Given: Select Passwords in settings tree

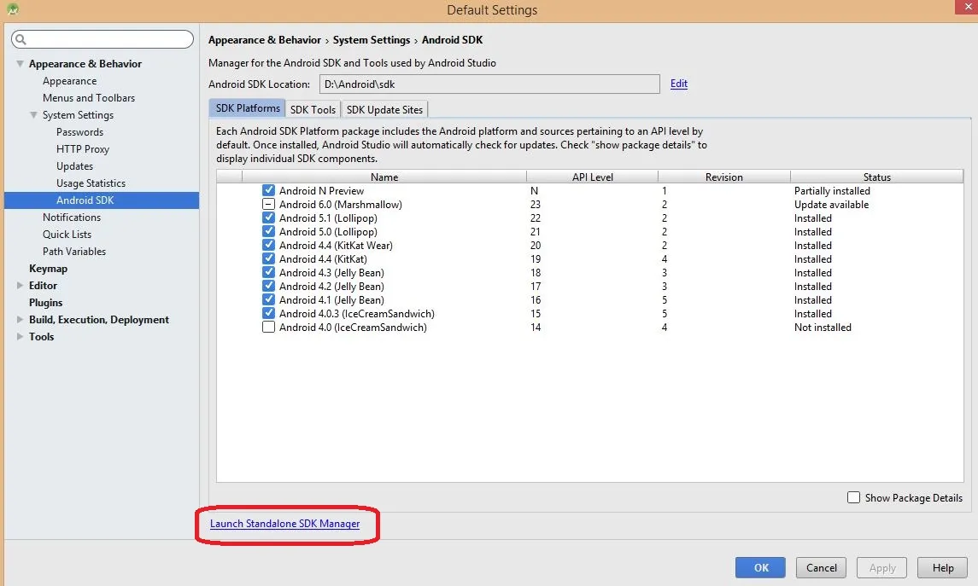Looking at the screenshot, I should [x=79, y=132].
